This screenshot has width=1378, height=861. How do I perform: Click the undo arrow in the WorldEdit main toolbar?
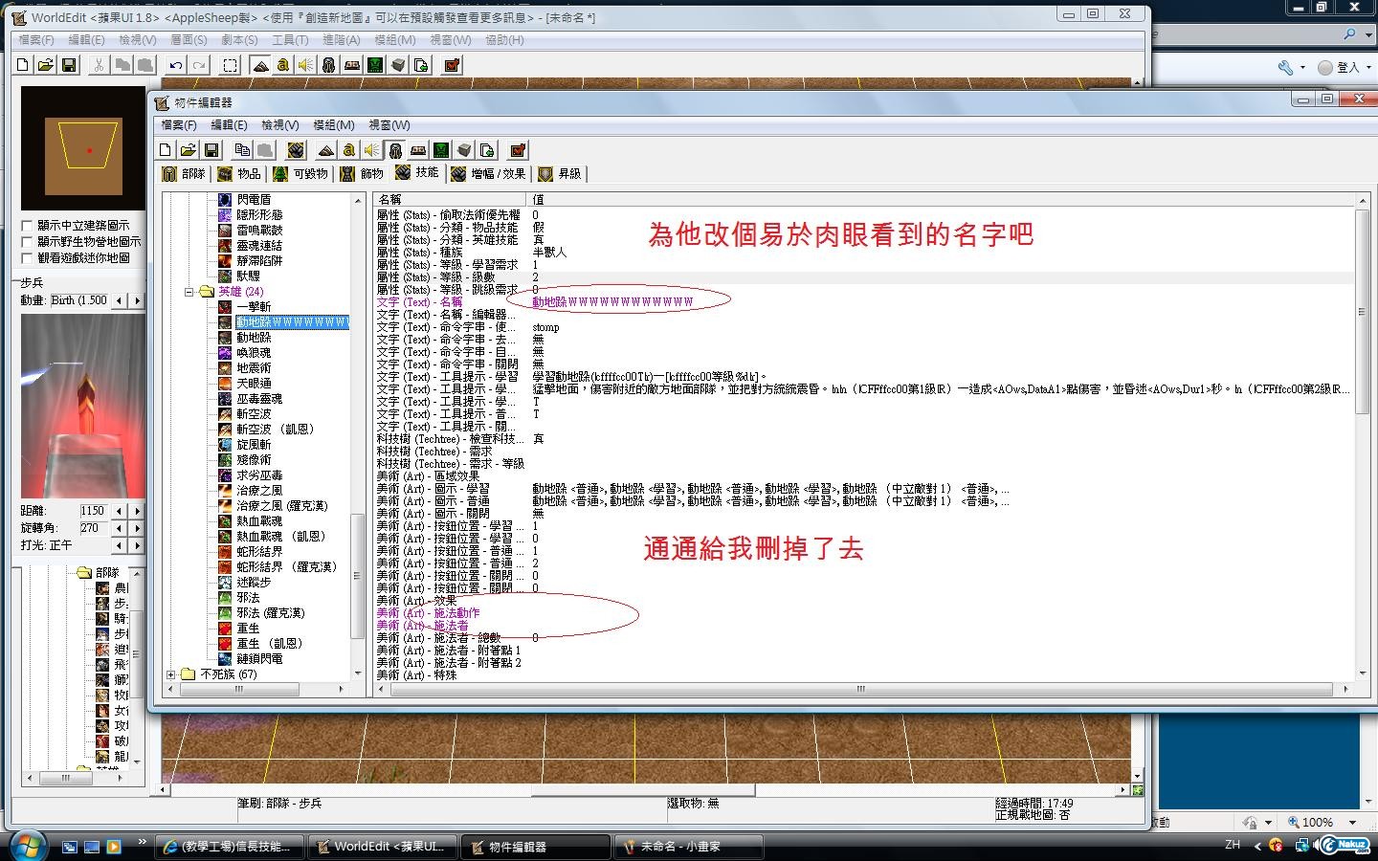pos(175,65)
